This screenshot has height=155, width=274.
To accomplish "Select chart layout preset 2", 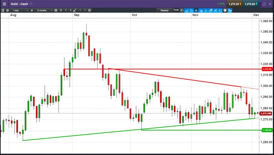I will 70,10.
